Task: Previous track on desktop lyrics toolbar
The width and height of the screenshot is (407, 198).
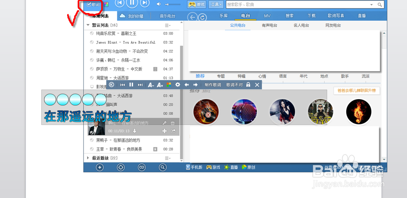Action: click(123, 85)
